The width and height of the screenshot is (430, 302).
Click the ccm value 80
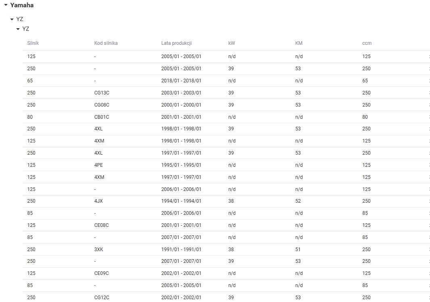pyautogui.click(x=365, y=117)
